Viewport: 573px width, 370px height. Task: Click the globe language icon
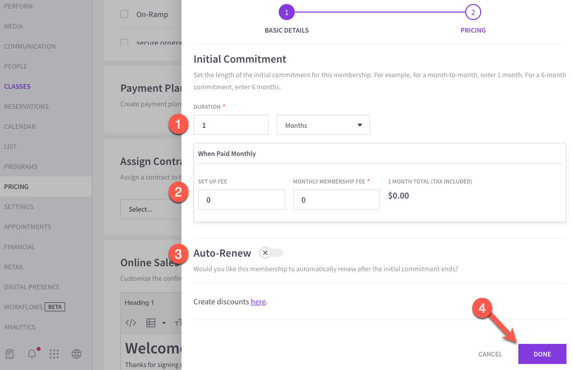pyautogui.click(x=76, y=354)
